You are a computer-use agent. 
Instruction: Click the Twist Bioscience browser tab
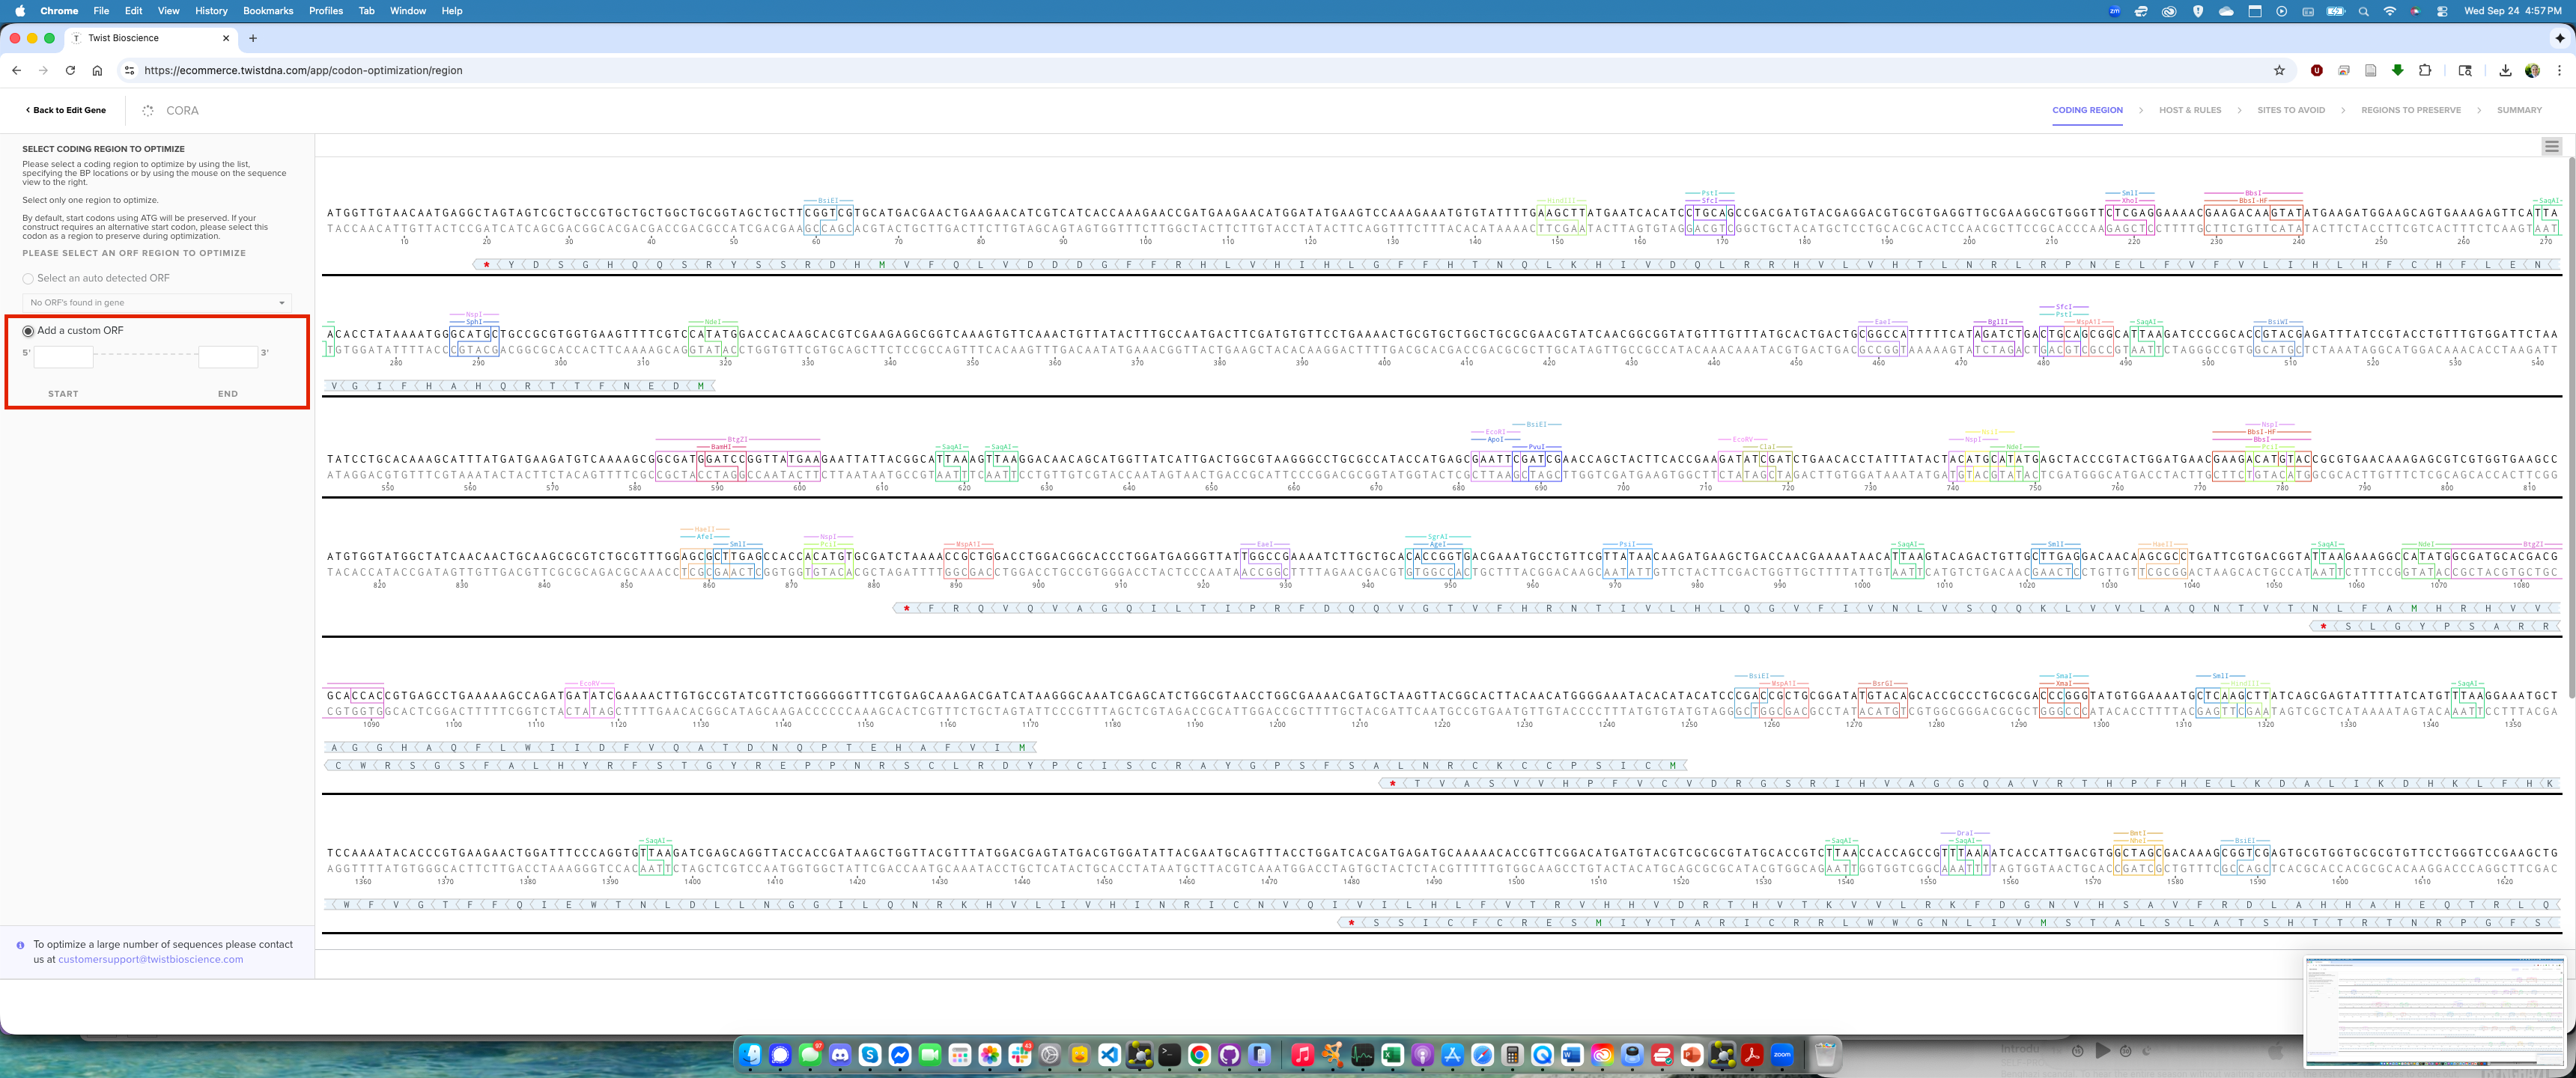pyautogui.click(x=150, y=38)
